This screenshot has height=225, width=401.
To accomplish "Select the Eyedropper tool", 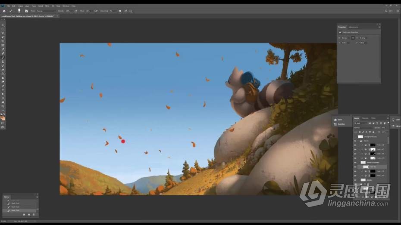I will [x=3, y=49].
